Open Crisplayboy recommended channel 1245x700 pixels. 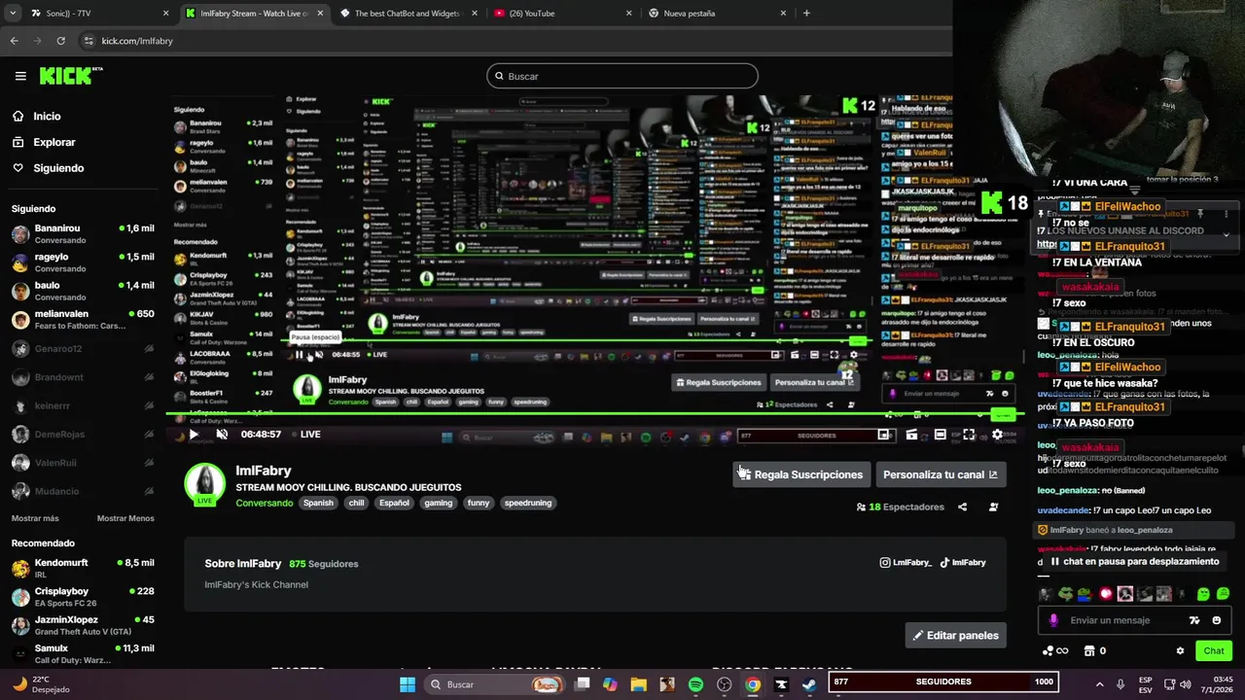(x=83, y=597)
